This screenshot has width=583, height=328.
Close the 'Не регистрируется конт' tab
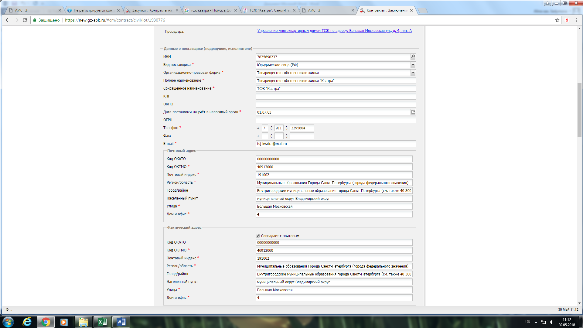(x=118, y=10)
